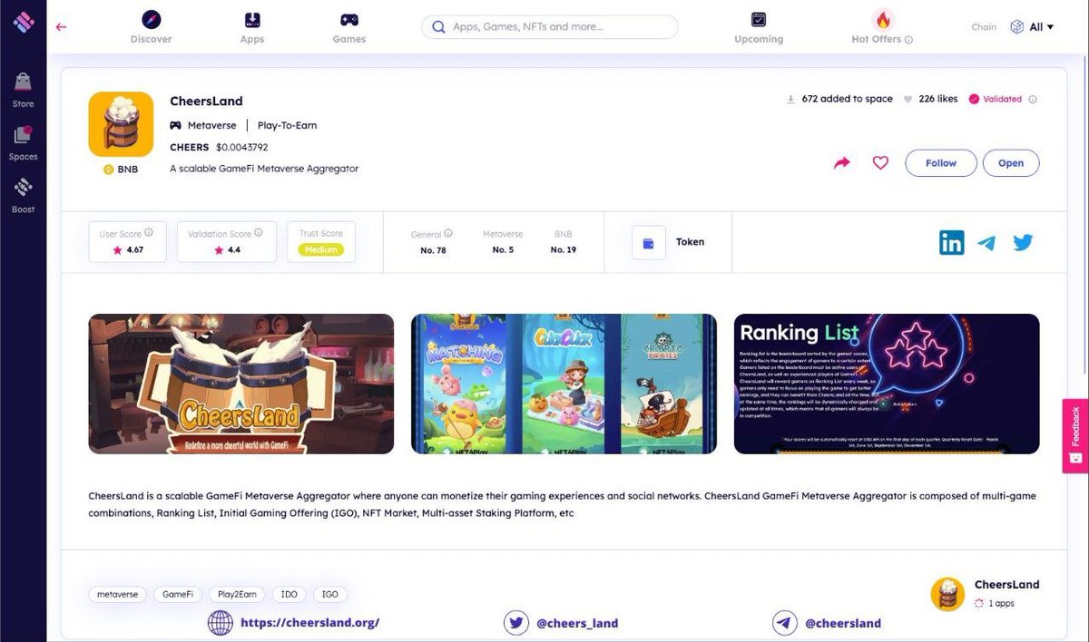Click the Games controller icon
This screenshot has width=1089, height=642.
[348, 19]
